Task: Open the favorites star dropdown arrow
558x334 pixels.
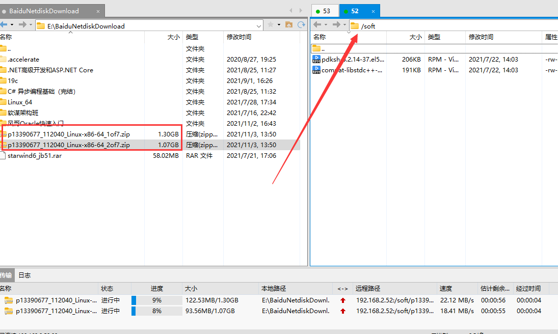Action: point(279,25)
